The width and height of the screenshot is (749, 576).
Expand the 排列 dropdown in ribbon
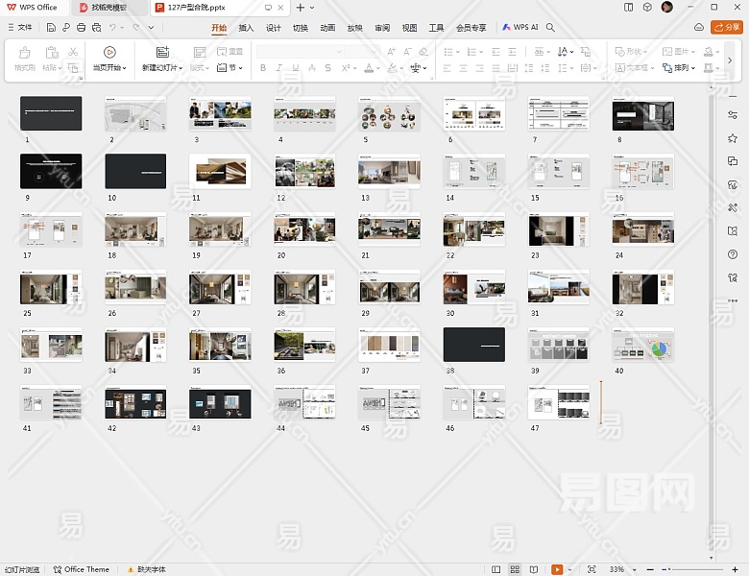point(689,68)
